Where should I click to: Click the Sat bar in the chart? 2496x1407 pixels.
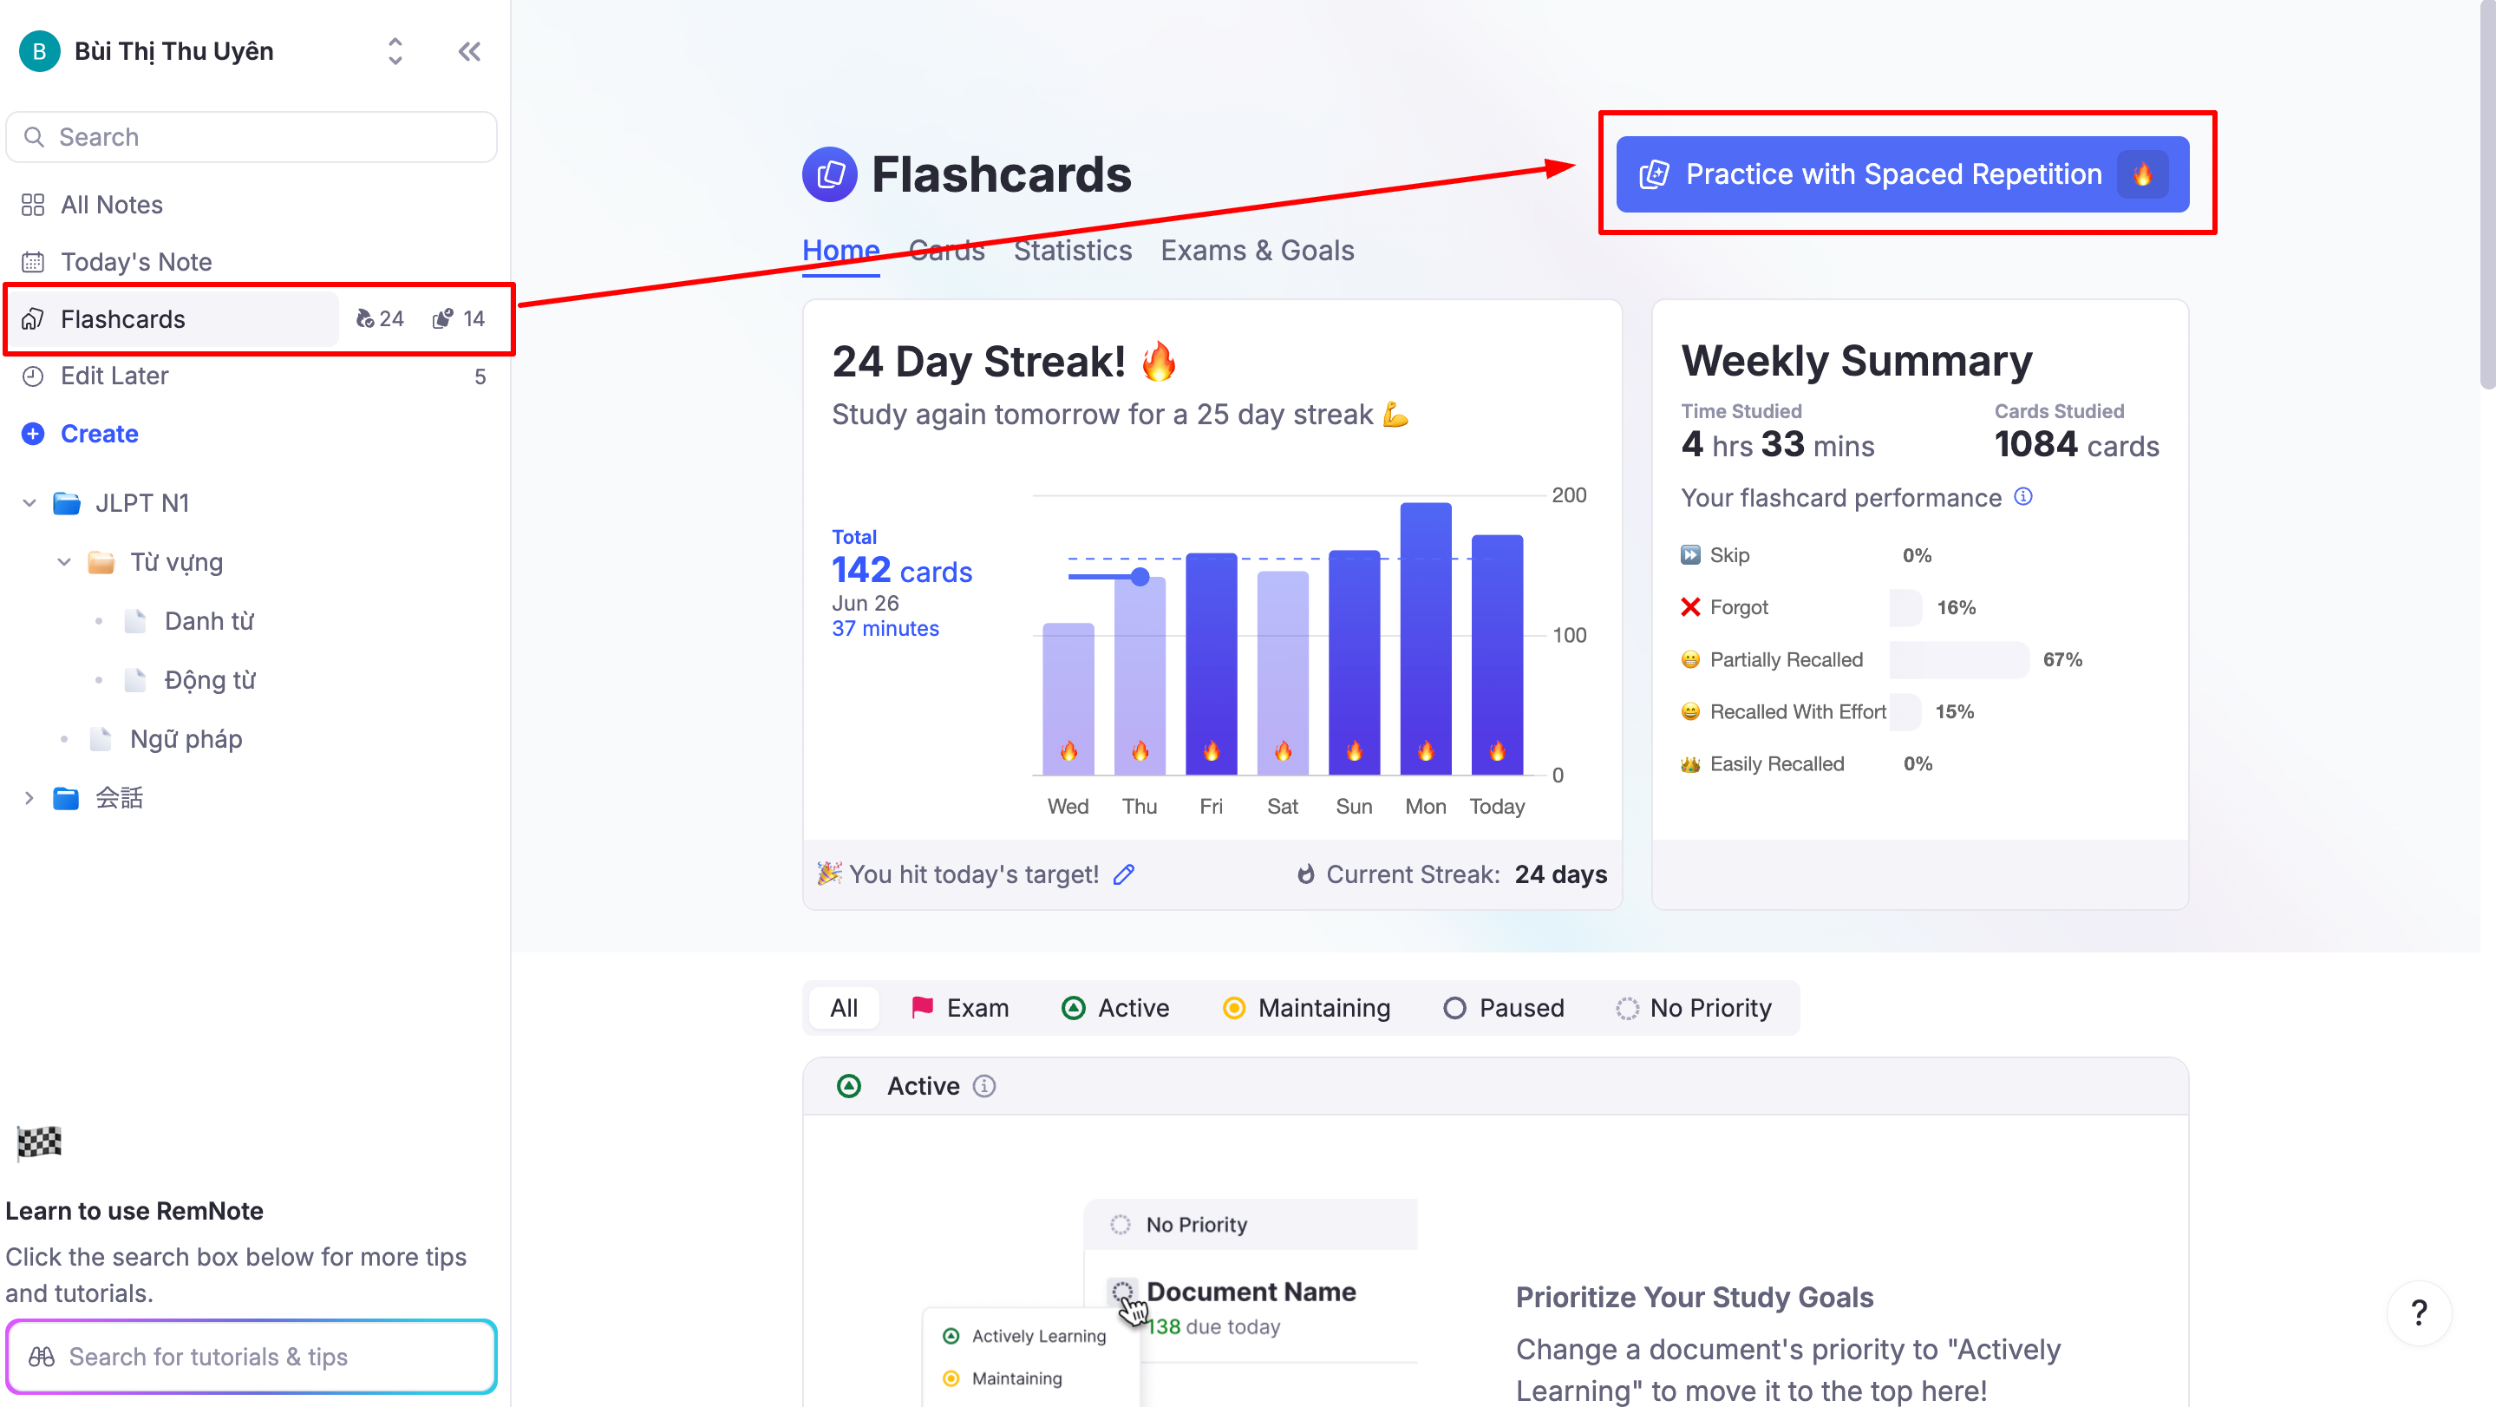point(1283,672)
